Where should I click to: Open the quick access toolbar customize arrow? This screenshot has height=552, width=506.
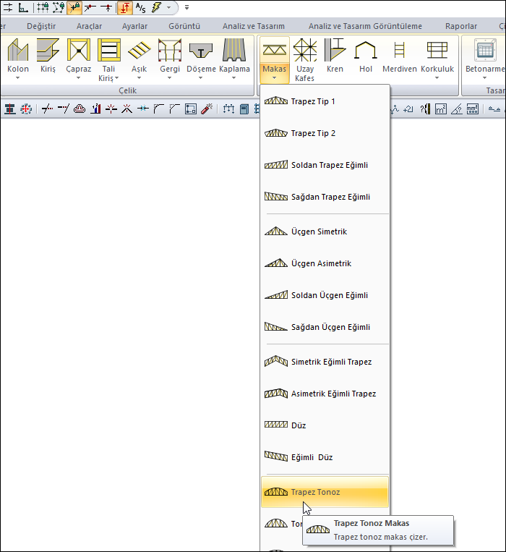coord(186,8)
